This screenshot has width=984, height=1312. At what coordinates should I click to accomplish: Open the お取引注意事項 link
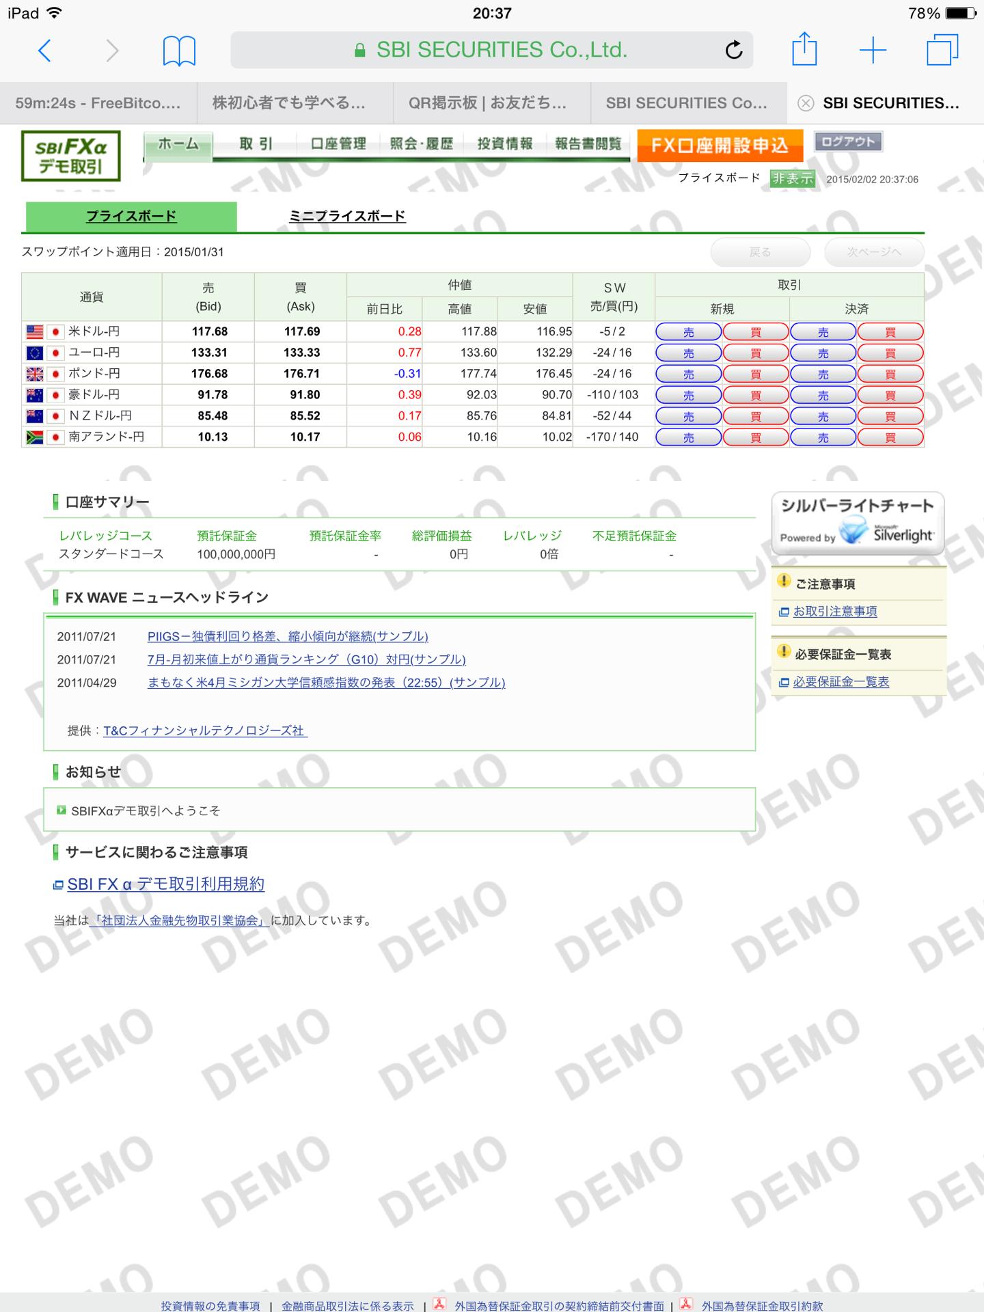[835, 612]
